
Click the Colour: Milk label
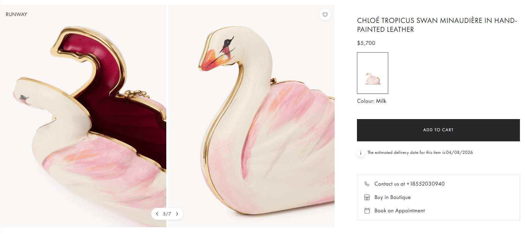[371, 101]
